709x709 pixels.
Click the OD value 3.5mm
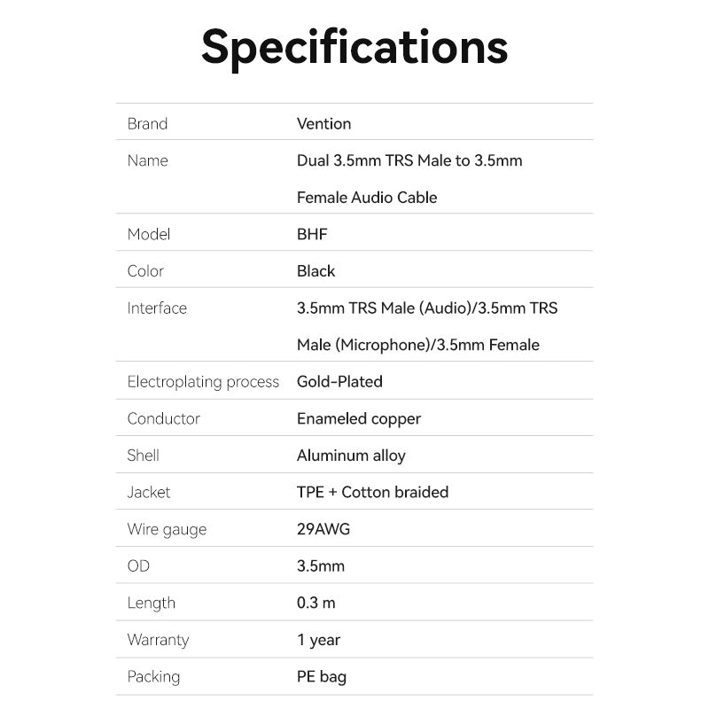point(321,565)
